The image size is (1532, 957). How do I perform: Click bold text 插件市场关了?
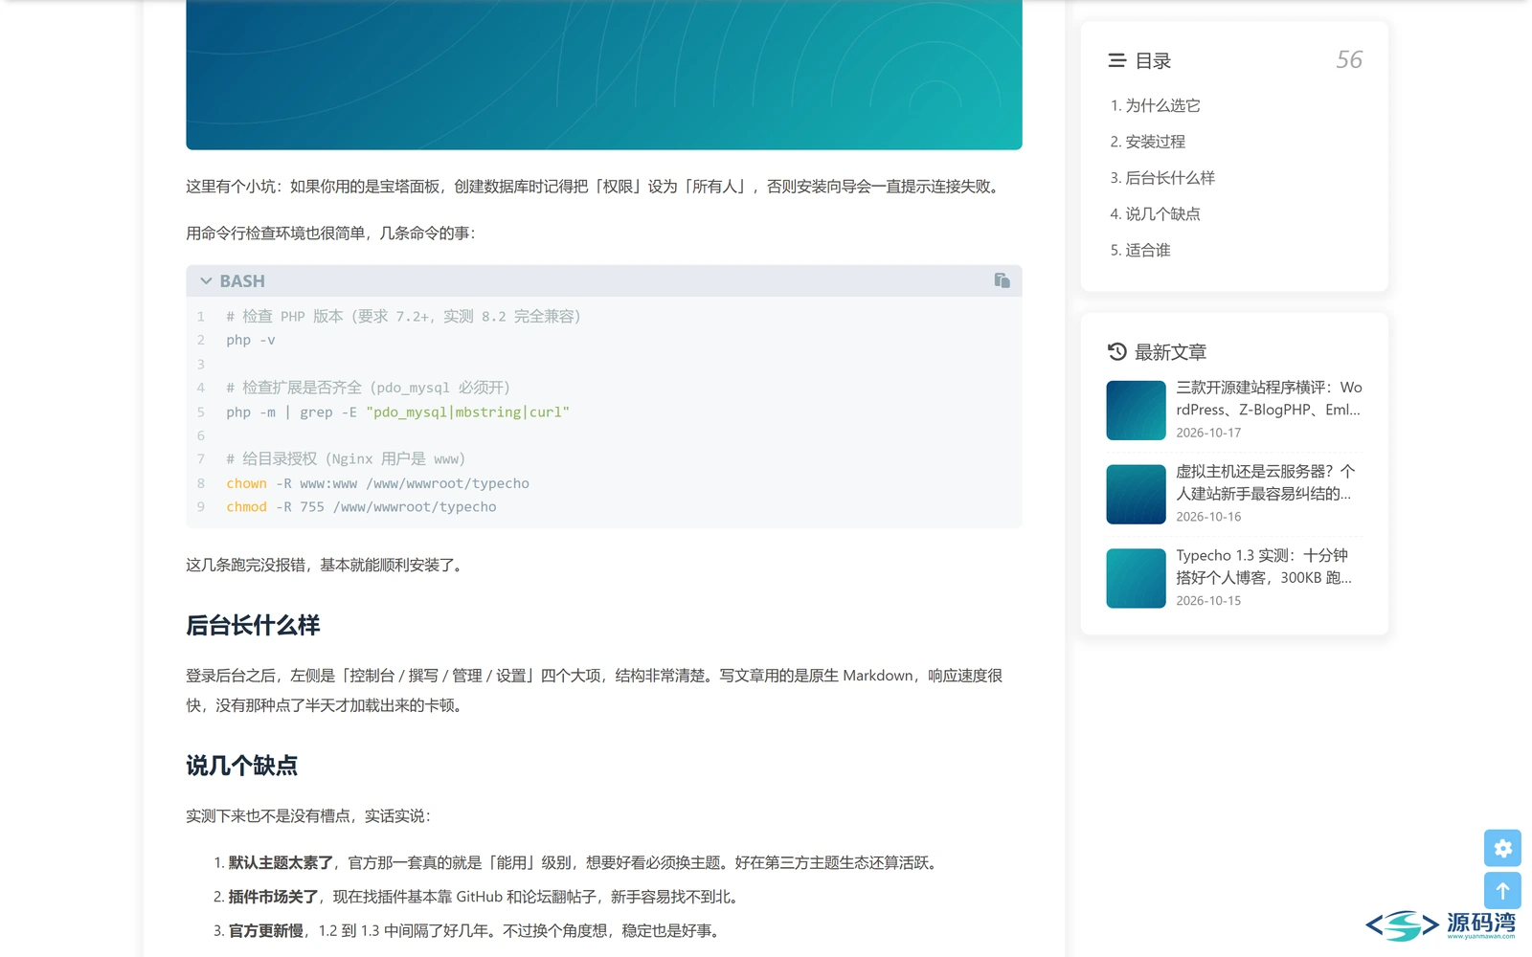(x=273, y=898)
